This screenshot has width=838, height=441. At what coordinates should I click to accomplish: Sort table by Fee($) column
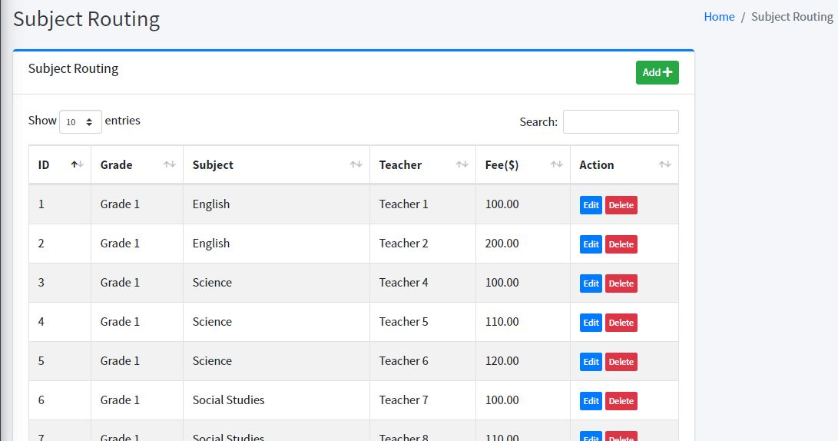522,164
